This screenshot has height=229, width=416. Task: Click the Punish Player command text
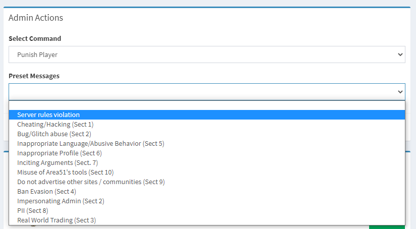pos(37,54)
